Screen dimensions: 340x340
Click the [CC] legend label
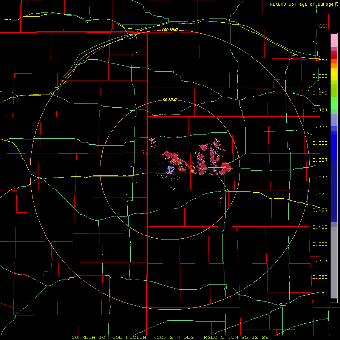tap(323, 26)
